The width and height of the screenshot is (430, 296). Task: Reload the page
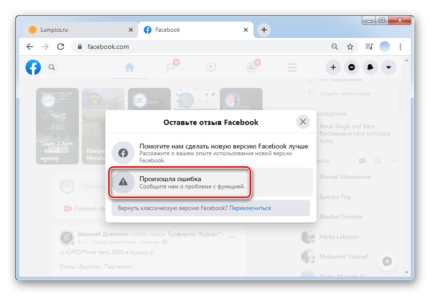tap(61, 47)
